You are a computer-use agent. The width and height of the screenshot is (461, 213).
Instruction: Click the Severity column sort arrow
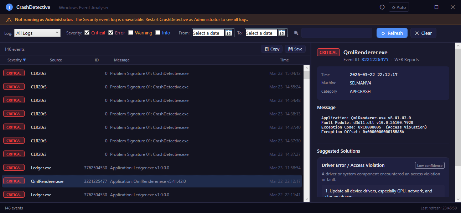point(24,60)
